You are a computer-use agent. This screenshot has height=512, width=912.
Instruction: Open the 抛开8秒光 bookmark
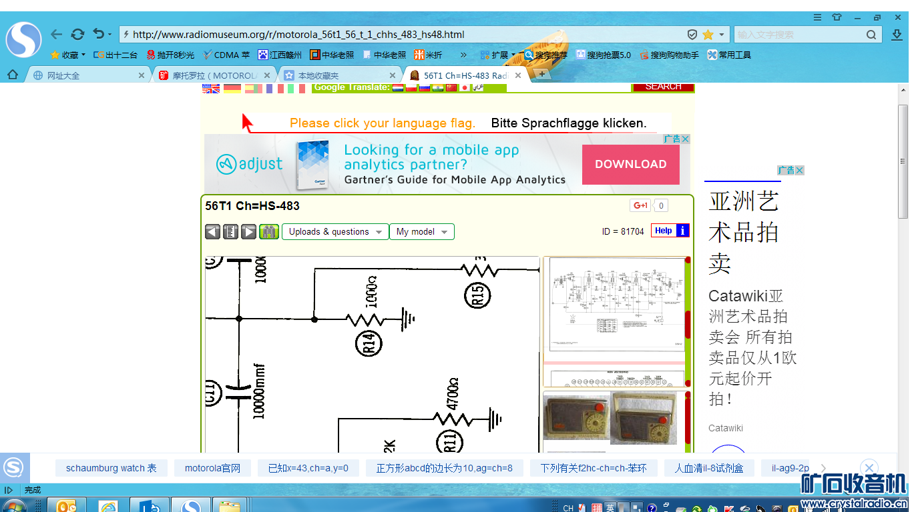coord(171,55)
